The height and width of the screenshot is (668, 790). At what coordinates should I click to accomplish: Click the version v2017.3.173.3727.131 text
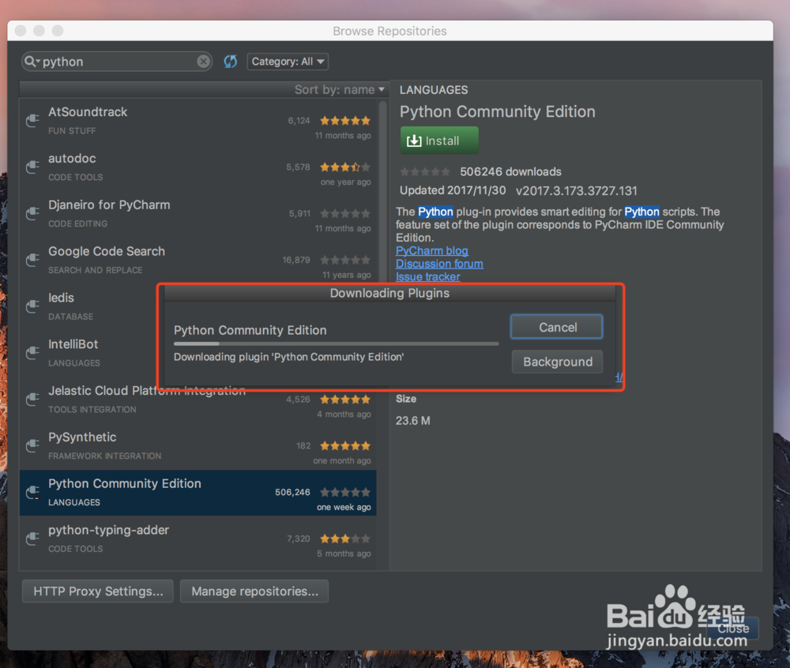pyautogui.click(x=577, y=191)
